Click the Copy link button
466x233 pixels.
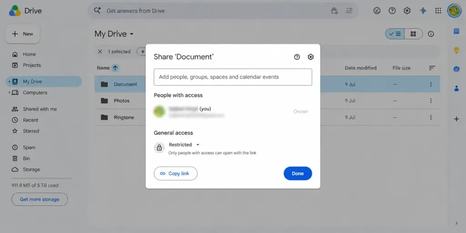(x=175, y=173)
